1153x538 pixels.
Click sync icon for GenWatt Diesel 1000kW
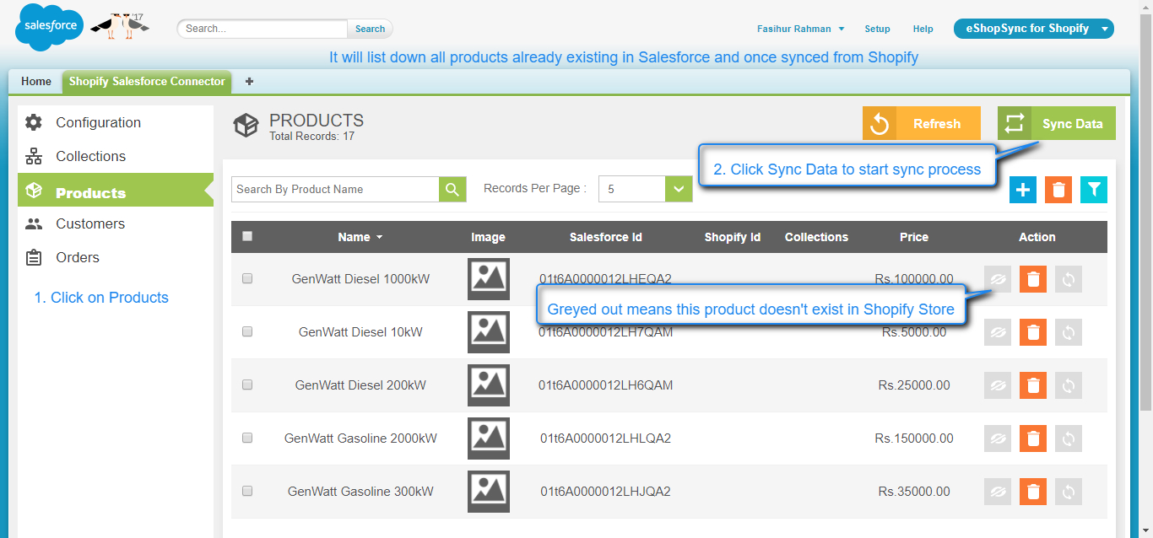click(1069, 279)
